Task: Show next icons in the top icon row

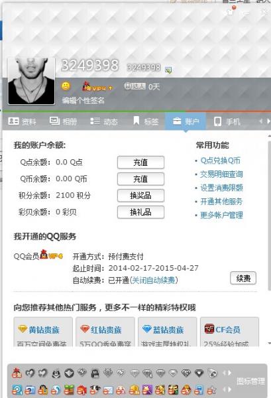Action: pos(230,373)
